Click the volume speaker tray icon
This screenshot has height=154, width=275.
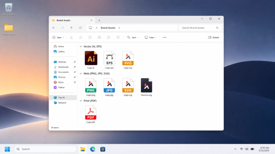click(x=247, y=149)
